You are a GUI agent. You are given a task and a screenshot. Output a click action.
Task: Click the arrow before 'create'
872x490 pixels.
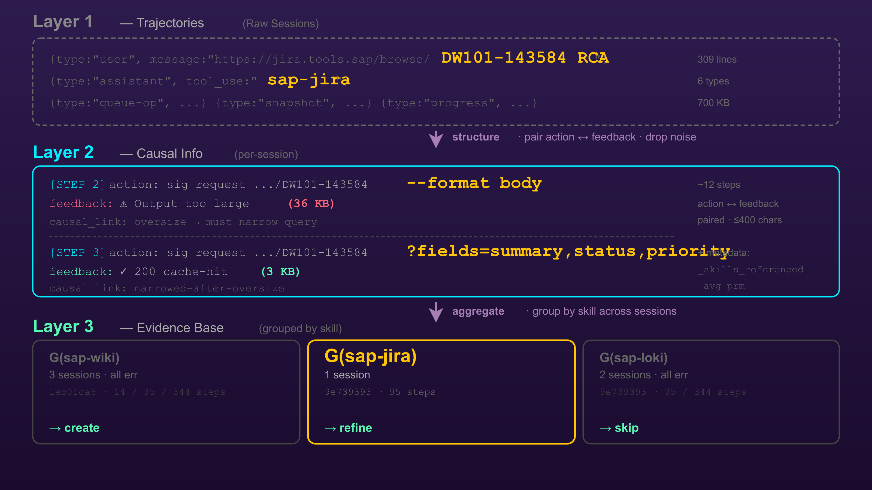click(55, 428)
